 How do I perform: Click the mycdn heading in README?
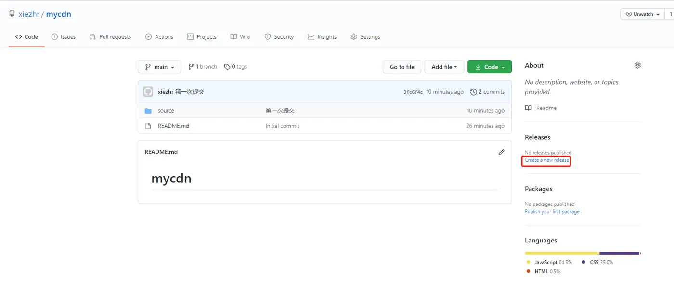171,179
